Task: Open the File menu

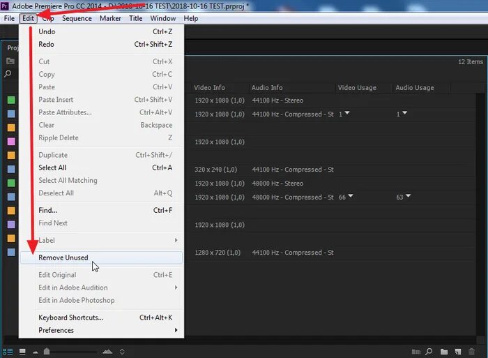Action: pyautogui.click(x=9, y=18)
